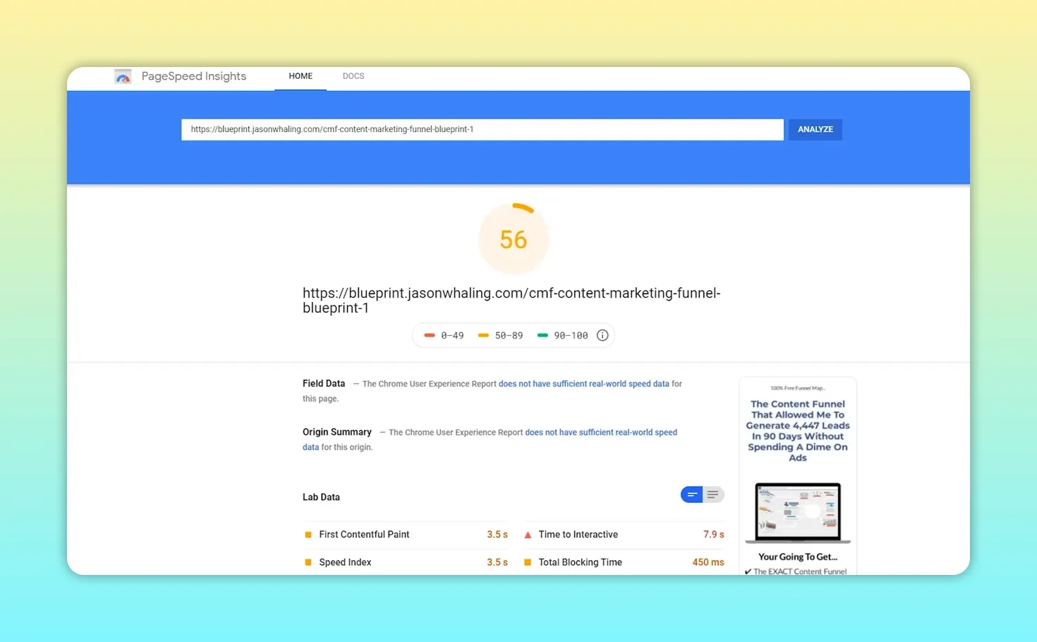Click the orange 50–89 legend marker
Viewport: 1037px width, 642px height.
point(483,335)
